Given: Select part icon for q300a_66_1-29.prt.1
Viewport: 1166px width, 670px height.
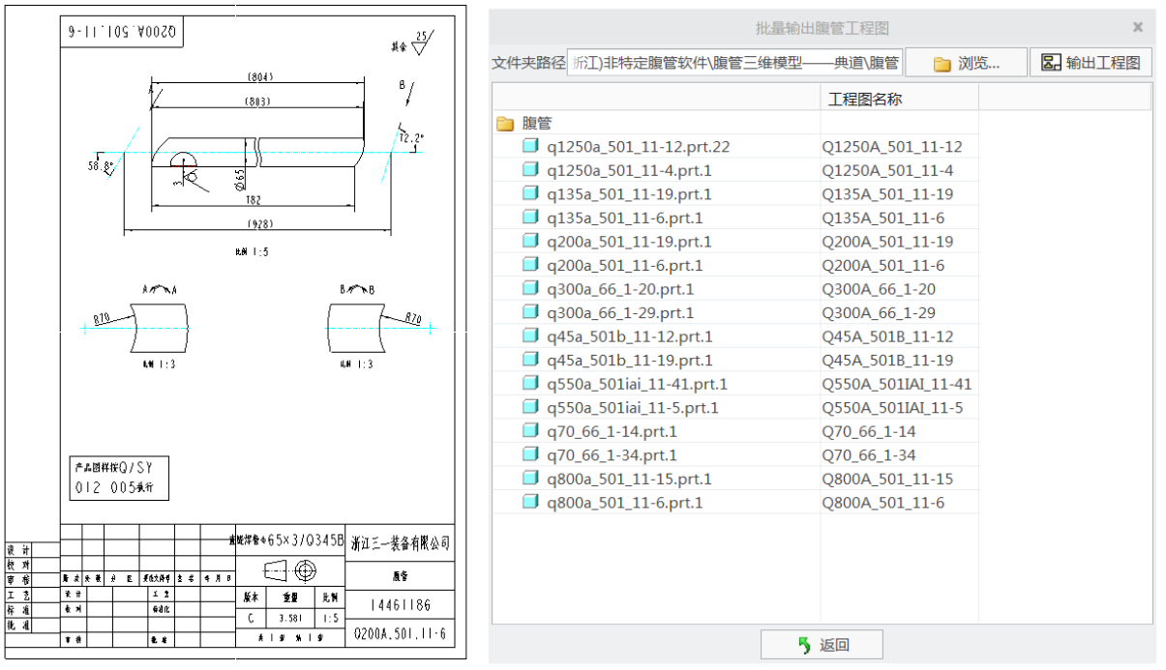Looking at the screenshot, I should coord(530,312).
